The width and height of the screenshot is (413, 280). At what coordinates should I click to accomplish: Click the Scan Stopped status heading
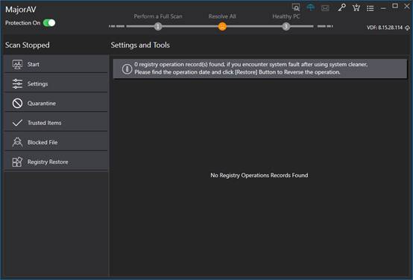28,45
